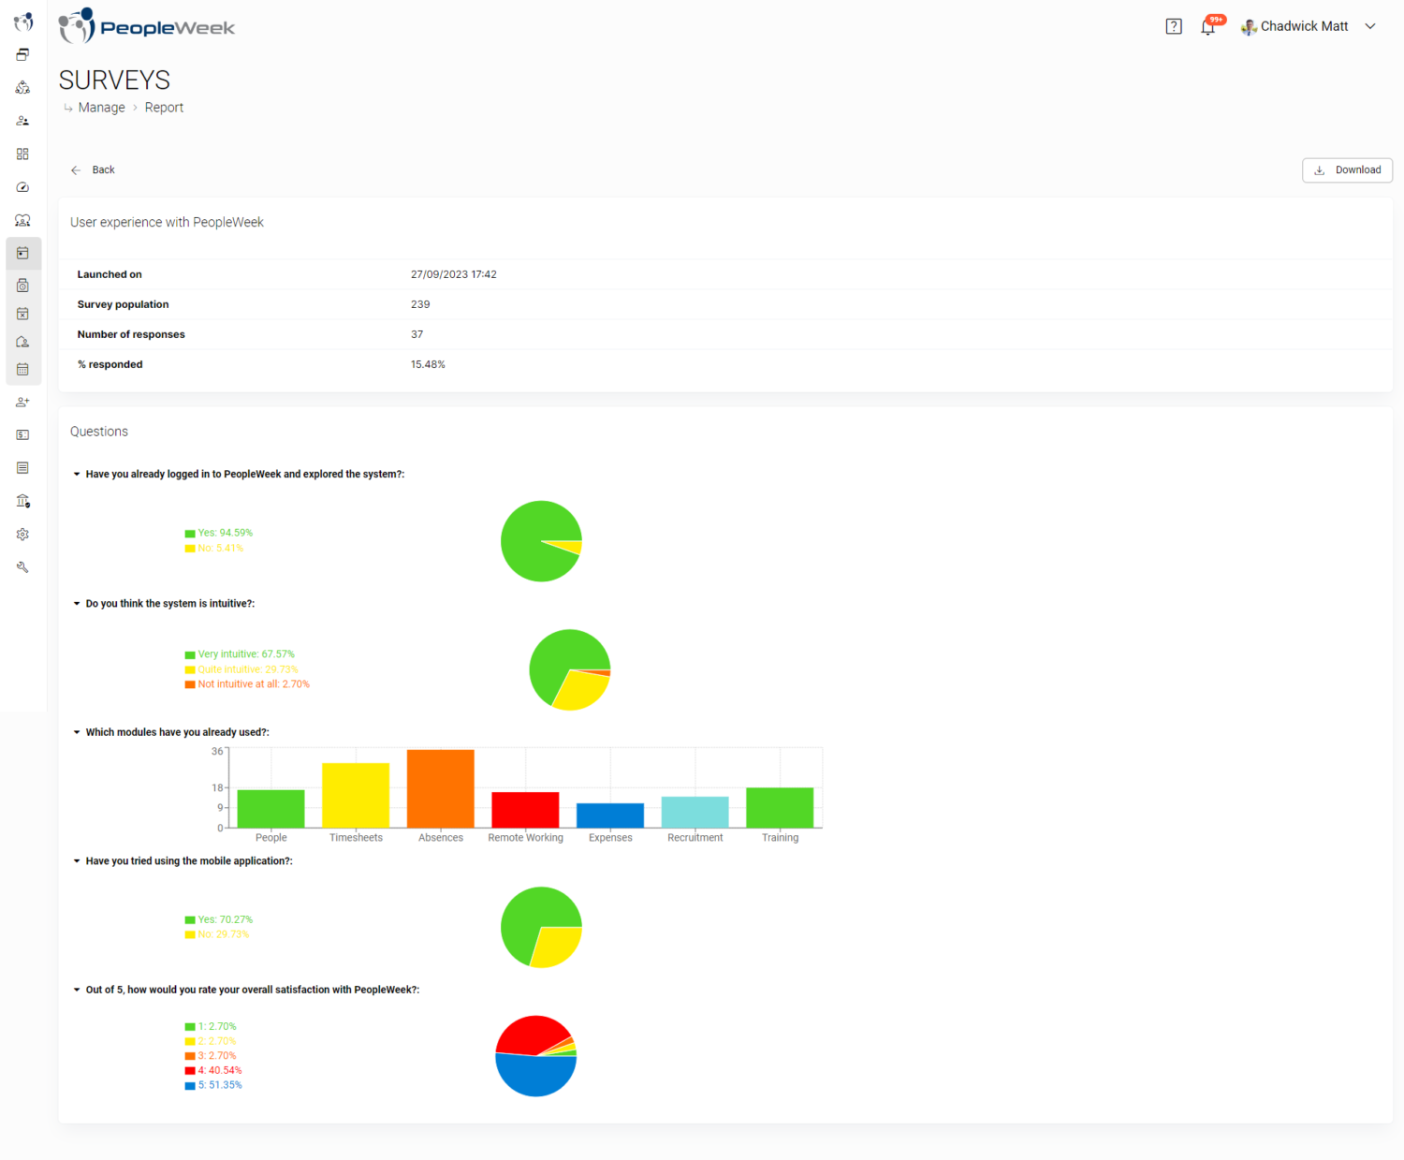Open the bank building sidebar icon
1404x1160 pixels.
(x=22, y=501)
